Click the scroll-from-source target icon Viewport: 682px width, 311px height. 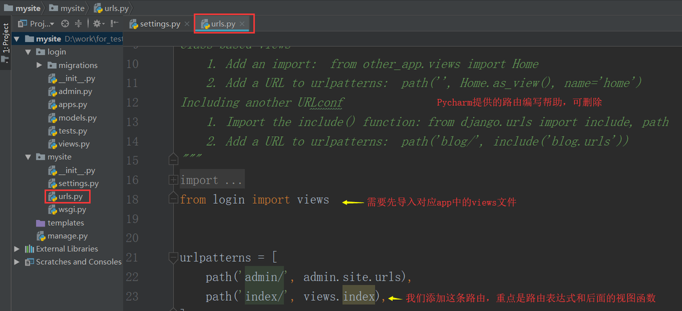click(x=65, y=24)
